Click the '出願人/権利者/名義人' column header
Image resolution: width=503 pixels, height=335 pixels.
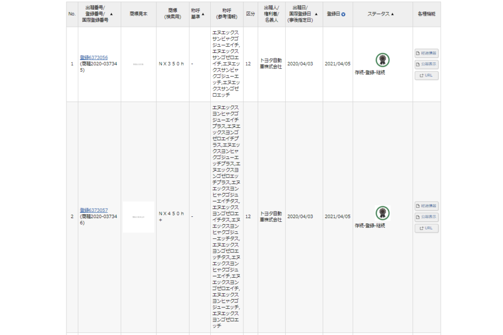pos(272,14)
